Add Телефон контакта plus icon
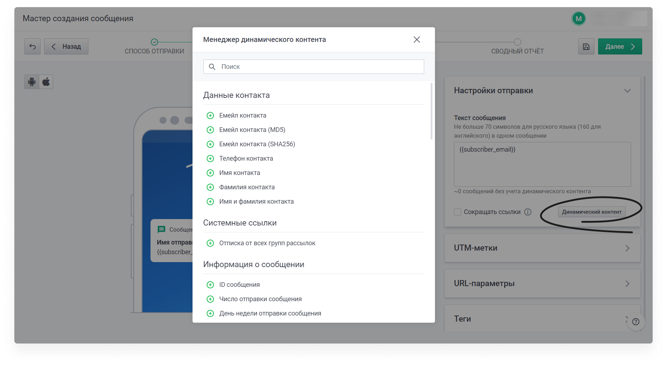The width and height of the screenshot is (667, 365). [x=210, y=158]
